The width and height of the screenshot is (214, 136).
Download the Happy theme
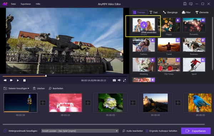(178, 20)
